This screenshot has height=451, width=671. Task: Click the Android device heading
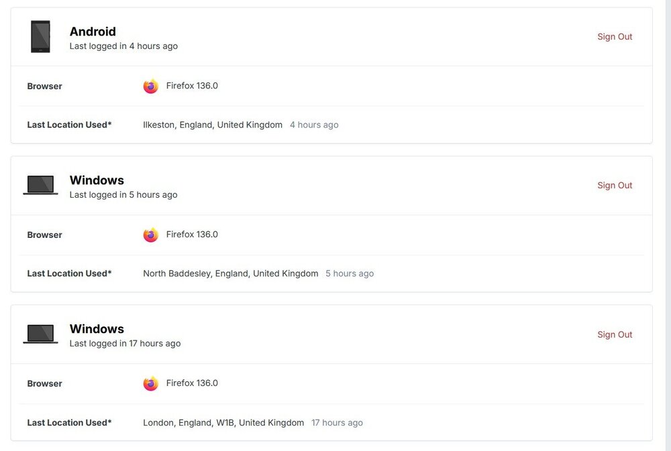[93, 31]
